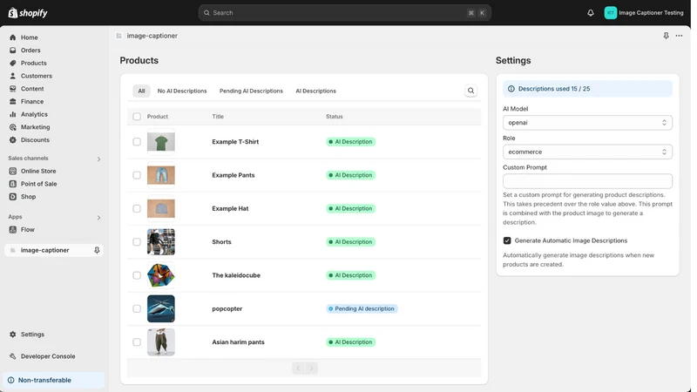Click the Developer Console icon
Screen dimensions: 697x392
13,356
